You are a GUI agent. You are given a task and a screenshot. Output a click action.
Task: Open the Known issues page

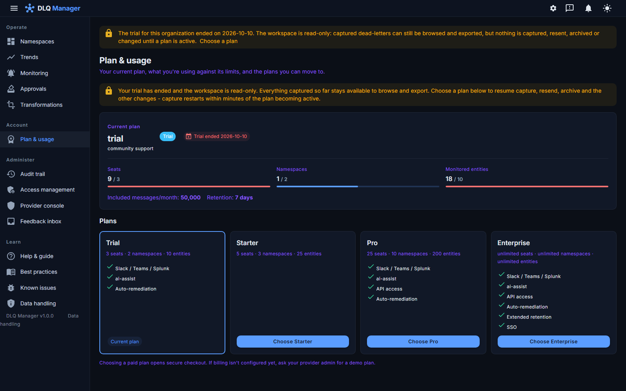tap(45, 288)
